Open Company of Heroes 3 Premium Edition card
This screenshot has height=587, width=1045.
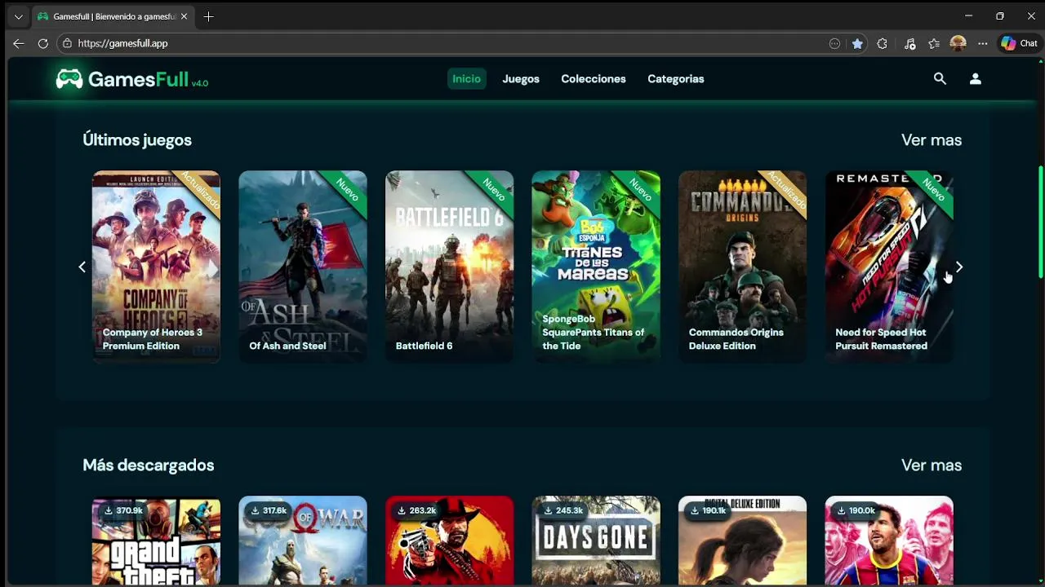coord(156,267)
